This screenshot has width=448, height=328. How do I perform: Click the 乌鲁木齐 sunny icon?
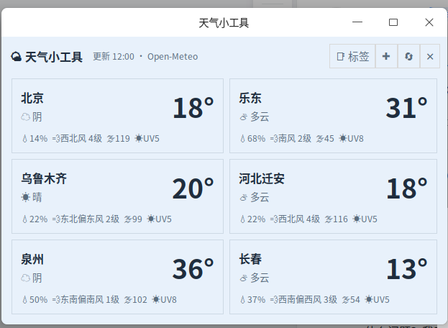pyautogui.click(x=25, y=197)
